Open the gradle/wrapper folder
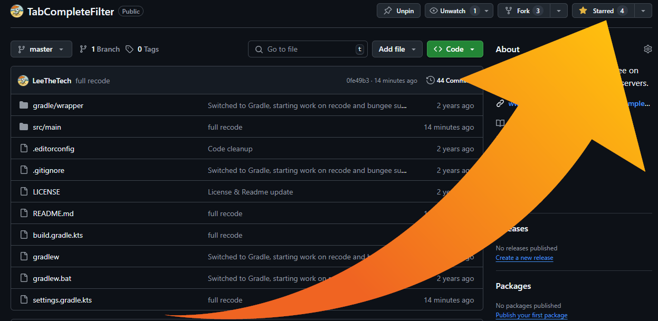 [58, 105]
